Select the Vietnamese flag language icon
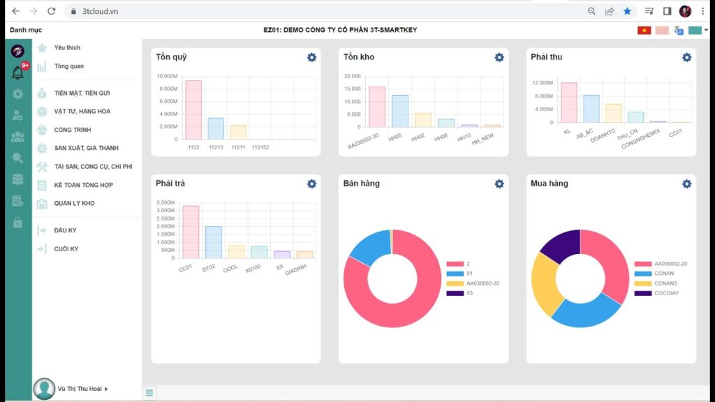This screenshot has height=402, width=715. (644, 30)
